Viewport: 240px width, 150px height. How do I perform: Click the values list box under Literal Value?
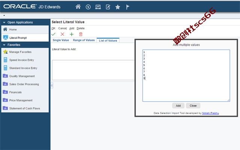click(93, 70)
